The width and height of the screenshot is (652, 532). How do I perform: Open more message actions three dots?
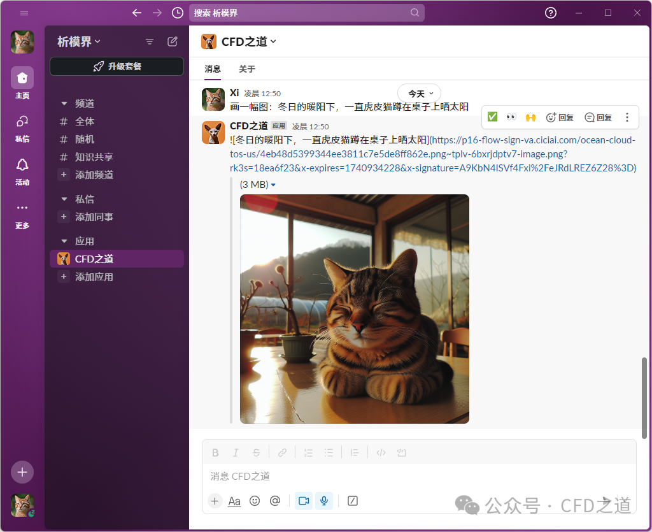(x=627, y=117)
